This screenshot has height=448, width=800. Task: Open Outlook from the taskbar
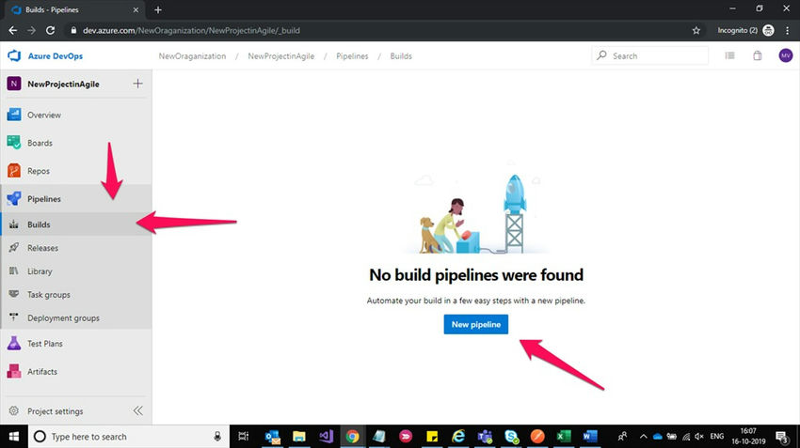[272, 437]
